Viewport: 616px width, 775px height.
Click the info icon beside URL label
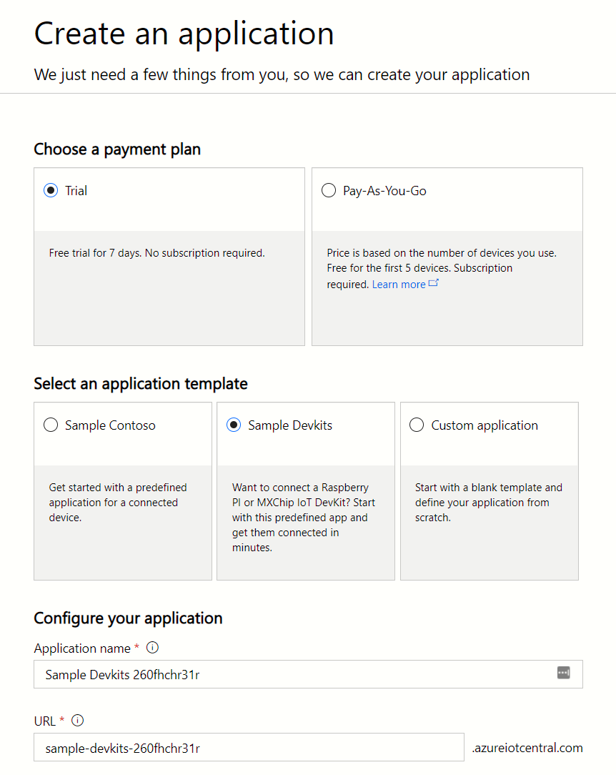click(x=77, y=720)
